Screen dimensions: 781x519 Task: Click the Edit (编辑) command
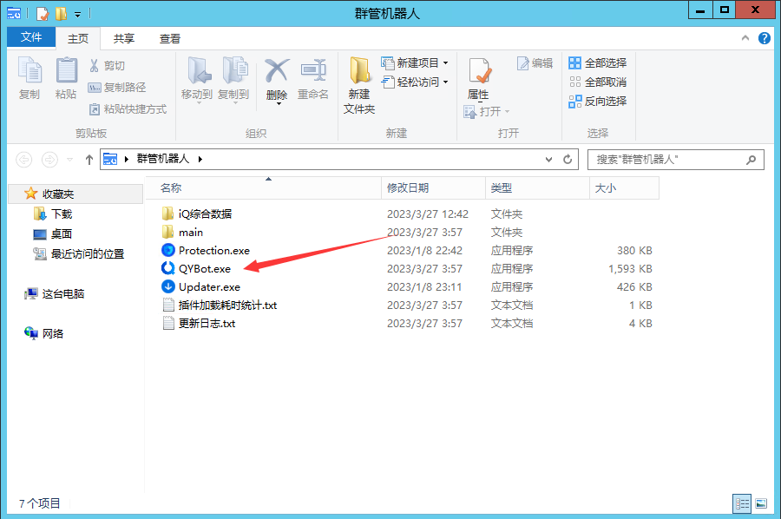pyautogui.click(x=535, y=63)
